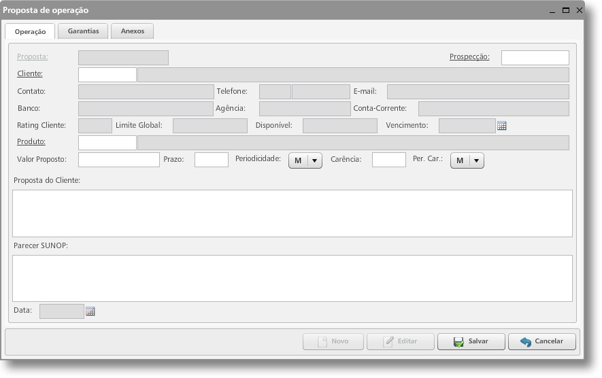The height and width of the screenshot is (378, 602).
Task: Click the Novo button
Action: pyautogui.click(x=333, y=341)
